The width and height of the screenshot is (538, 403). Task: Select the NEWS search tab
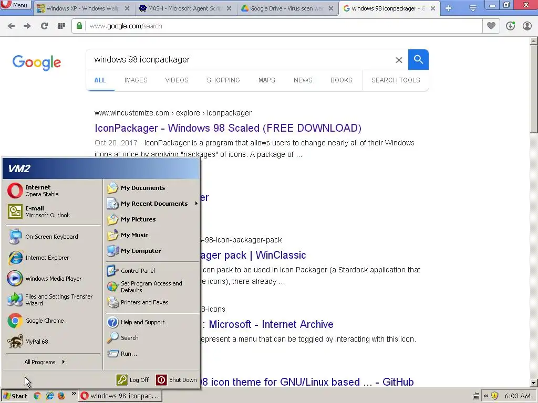tap(303, 80)
